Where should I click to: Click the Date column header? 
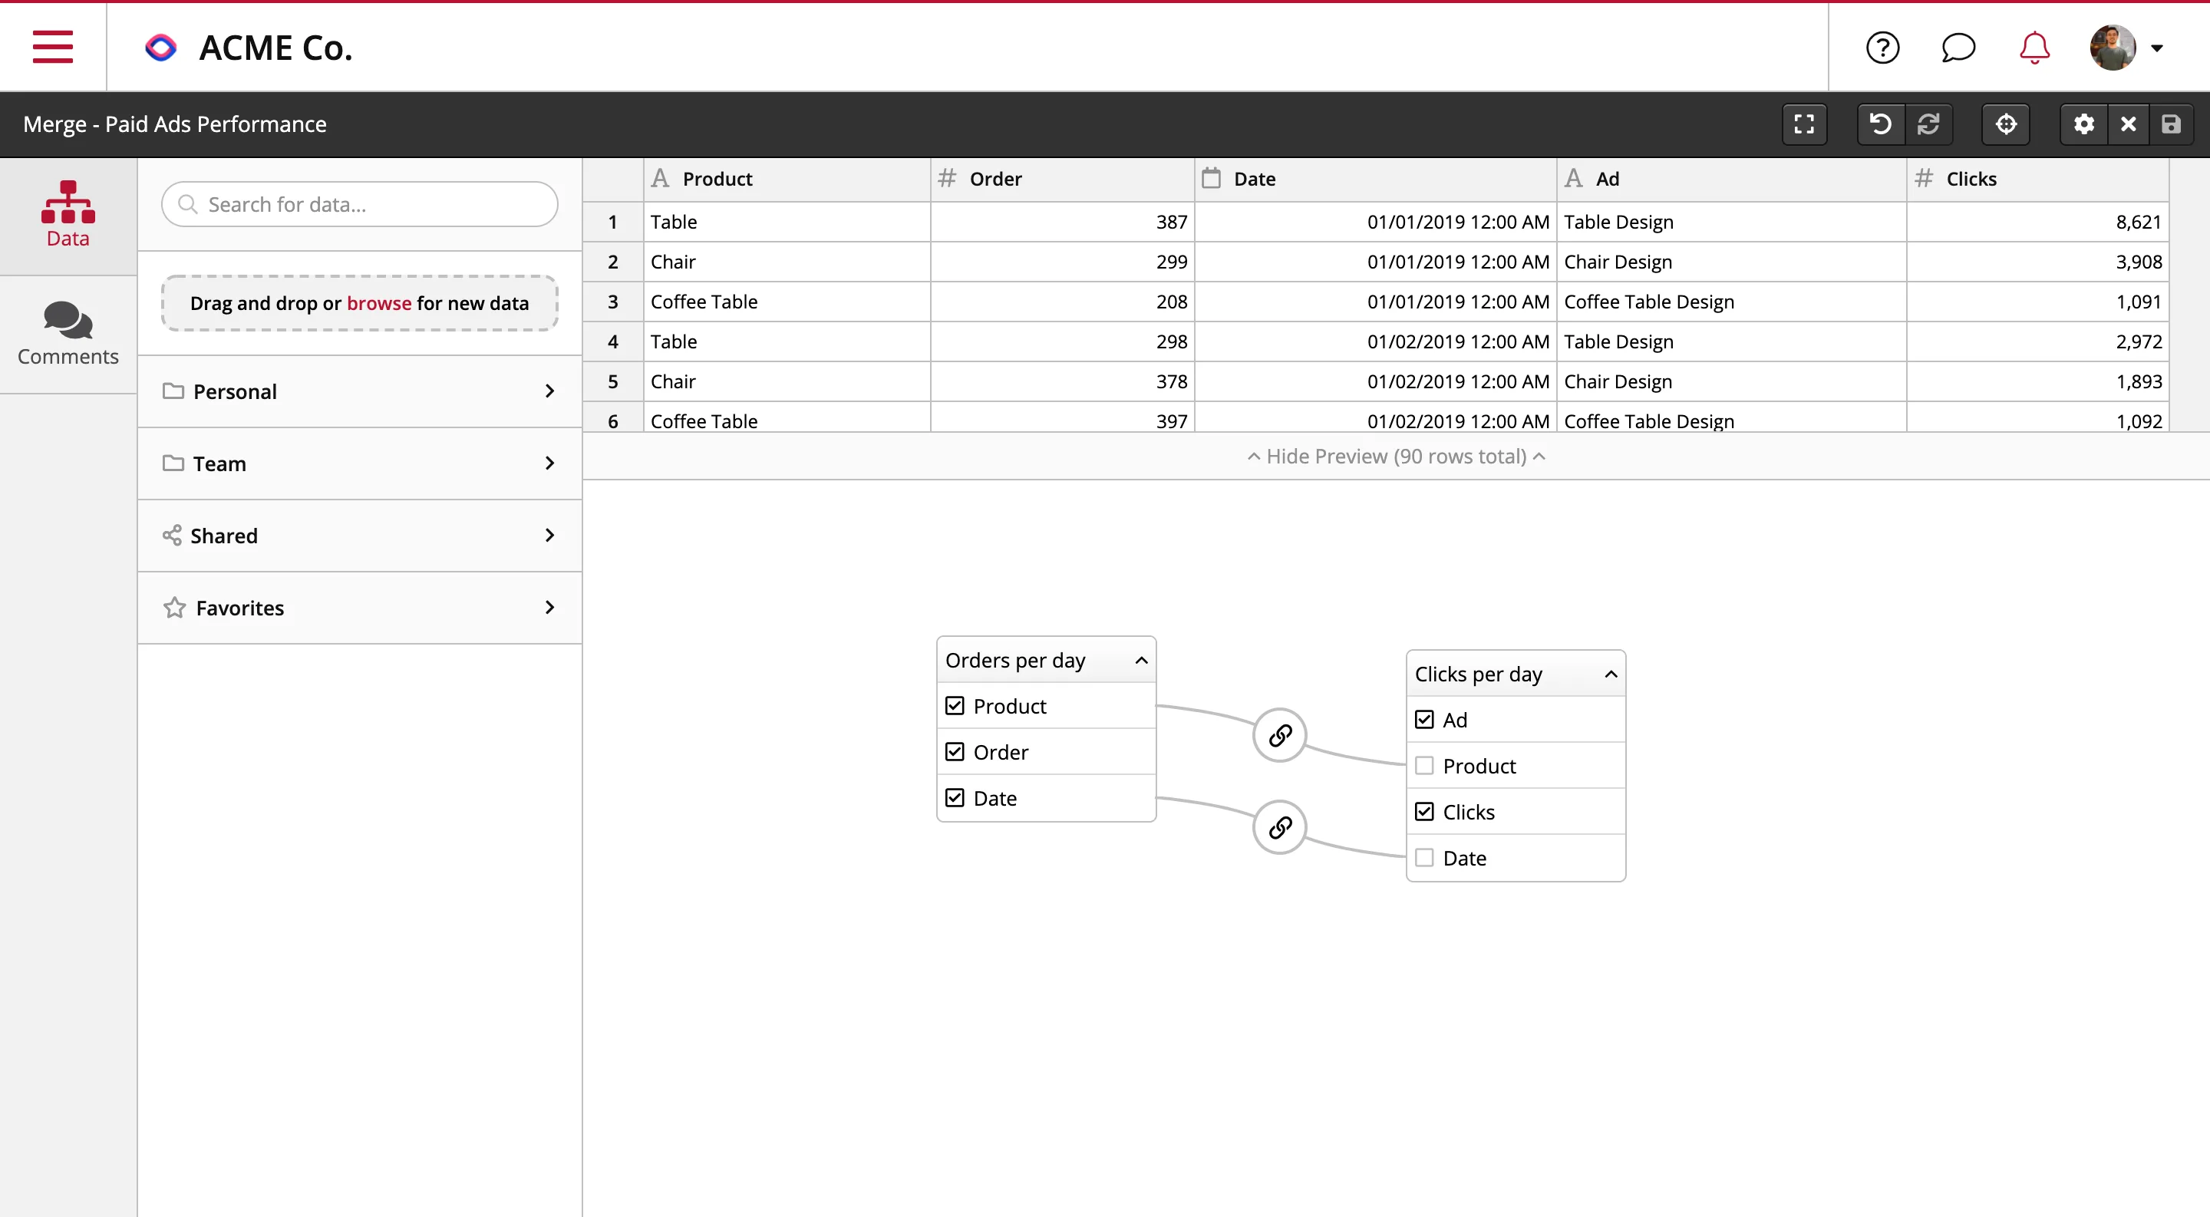tap(1376, 180)
